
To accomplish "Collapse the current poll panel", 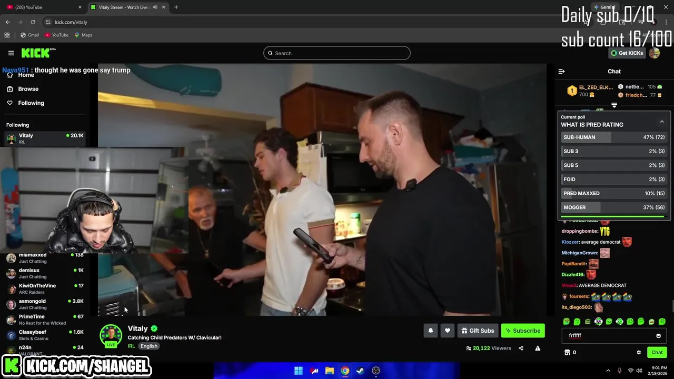I will 662,122.
